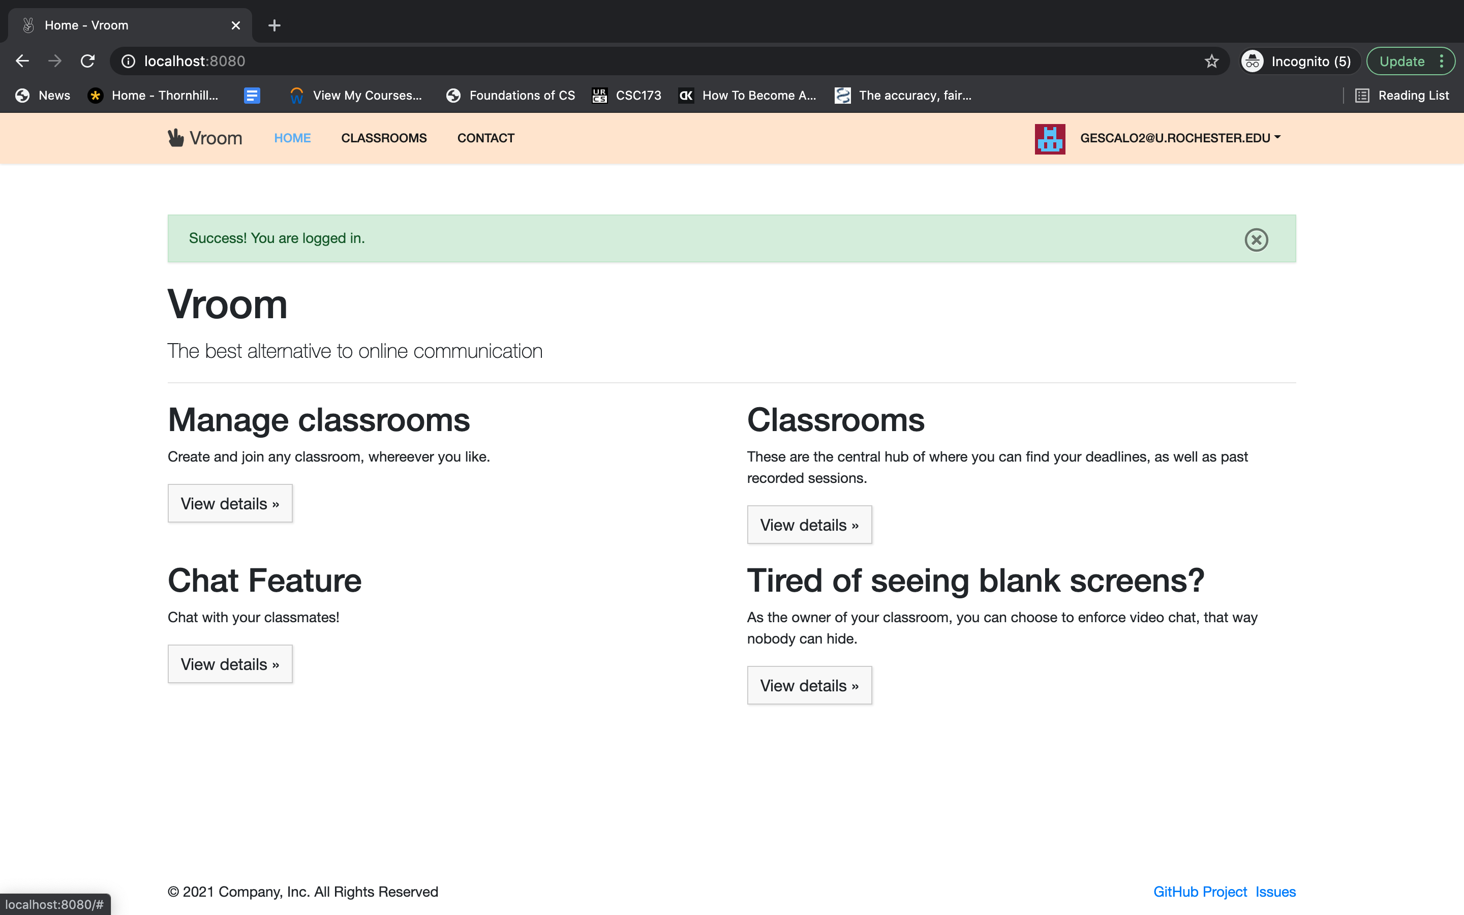The width and height of the screenshot is (1464, 915).
Task: View site information icon in address bar
Action: tap(128, 61)
